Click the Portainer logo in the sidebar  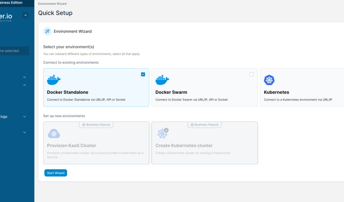pos(6,17)
